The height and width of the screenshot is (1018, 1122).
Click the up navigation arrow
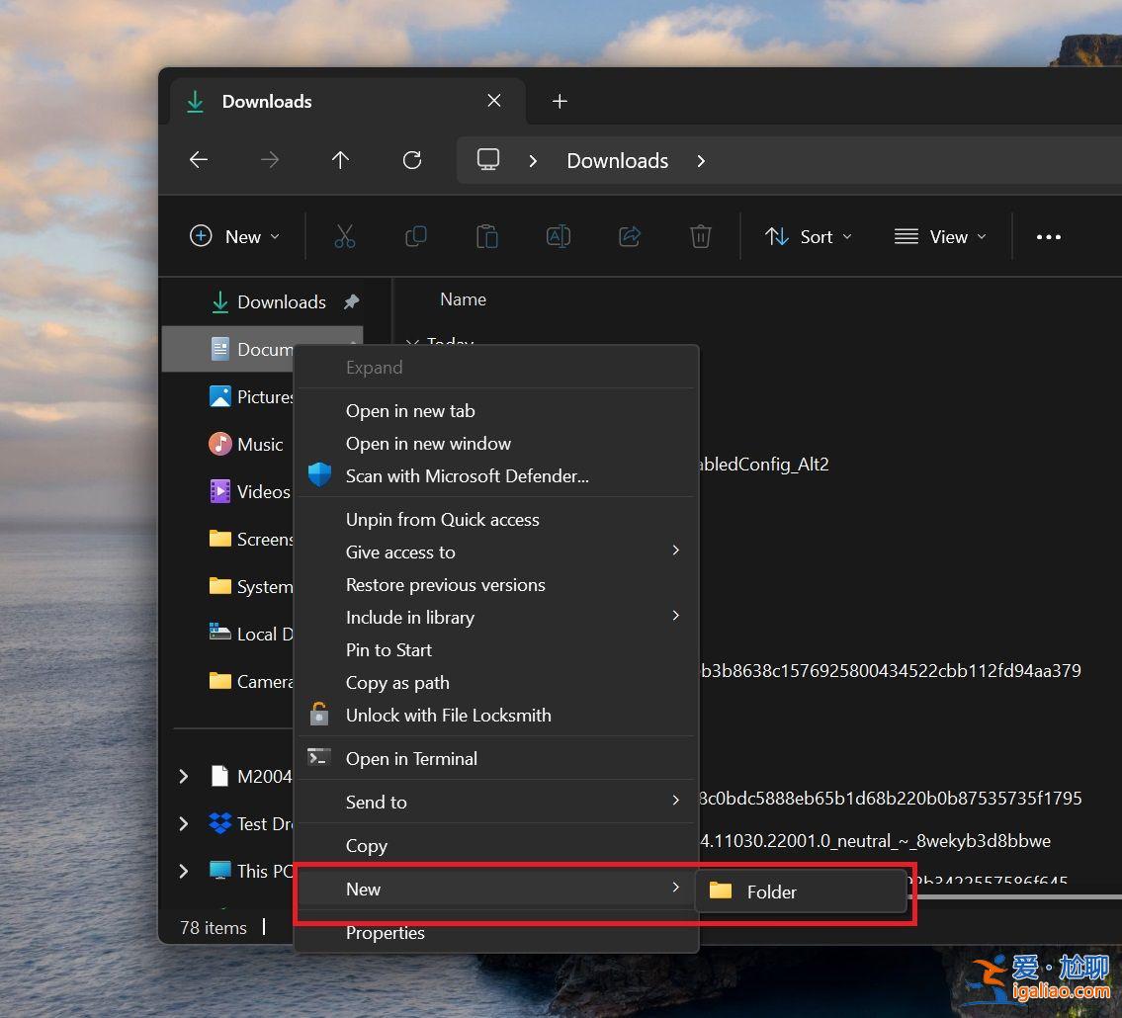point(340,160)
